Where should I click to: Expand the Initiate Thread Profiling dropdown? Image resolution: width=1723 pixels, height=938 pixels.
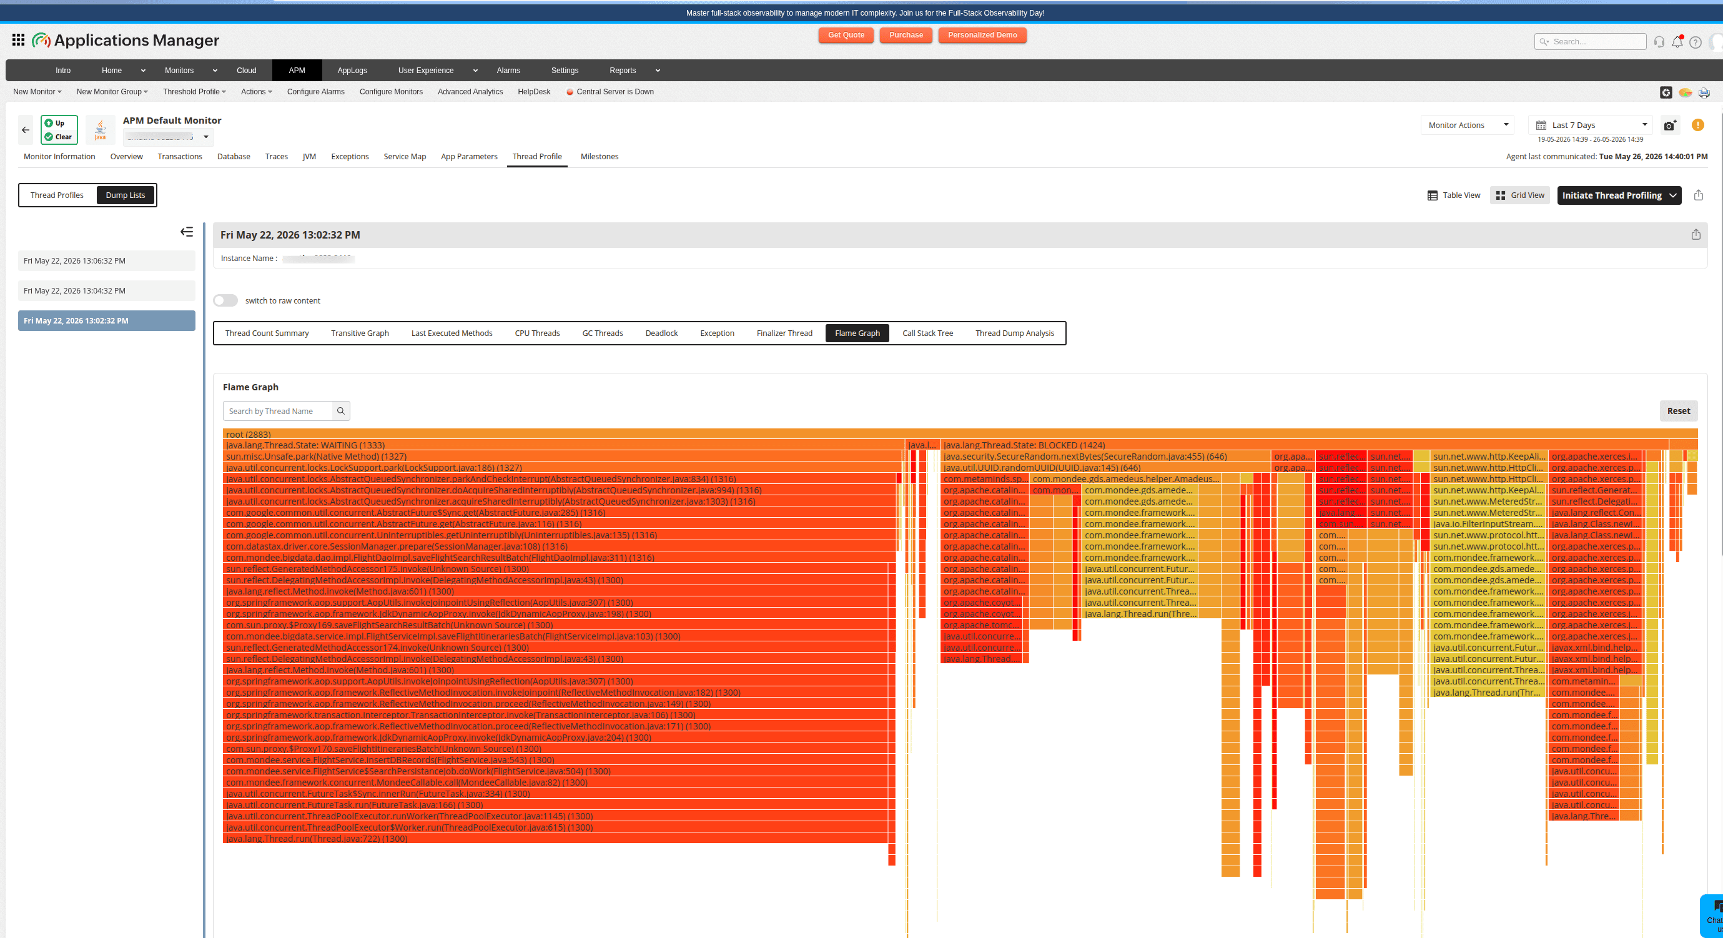pos(1673,195)
